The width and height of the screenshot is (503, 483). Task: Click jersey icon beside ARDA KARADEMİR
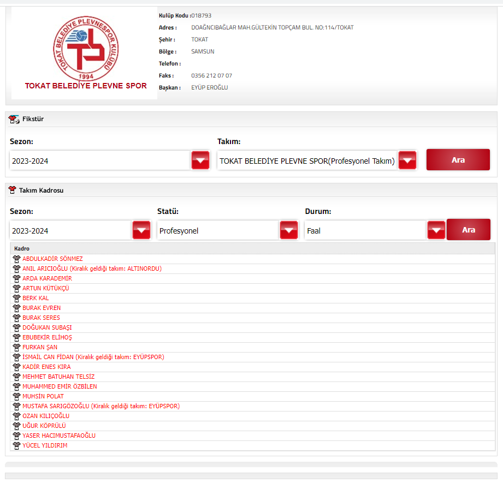[17, 278]
